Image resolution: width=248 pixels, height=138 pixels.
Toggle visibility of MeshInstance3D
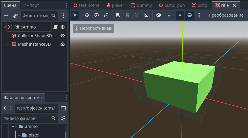tap(63, 44)
